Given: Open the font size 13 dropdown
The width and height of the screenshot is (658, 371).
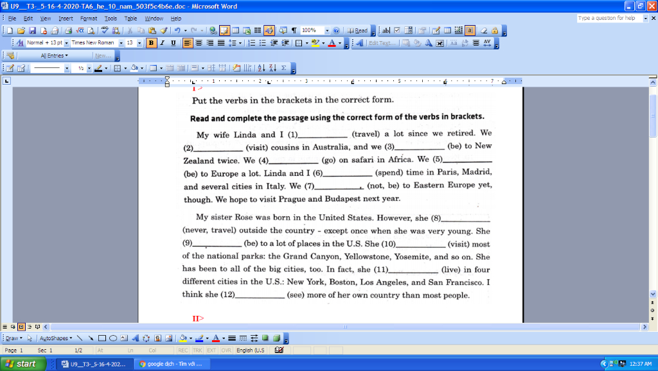Looking at the screenshot, I should (x=139, y=43).
